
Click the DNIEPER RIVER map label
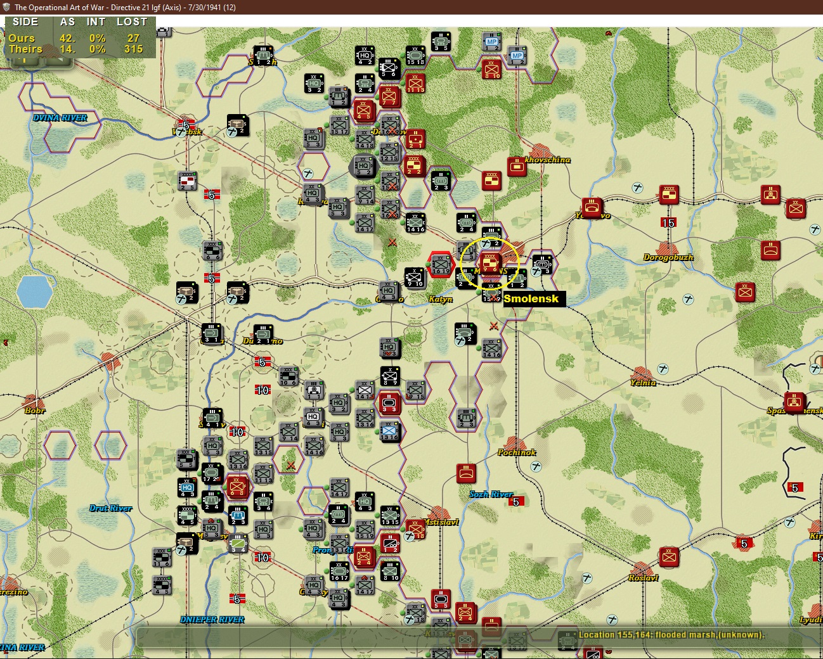pos(212,619)
